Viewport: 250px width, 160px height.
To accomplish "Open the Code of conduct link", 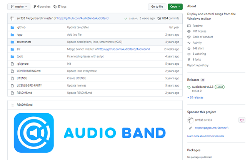I will coord(203,37).
